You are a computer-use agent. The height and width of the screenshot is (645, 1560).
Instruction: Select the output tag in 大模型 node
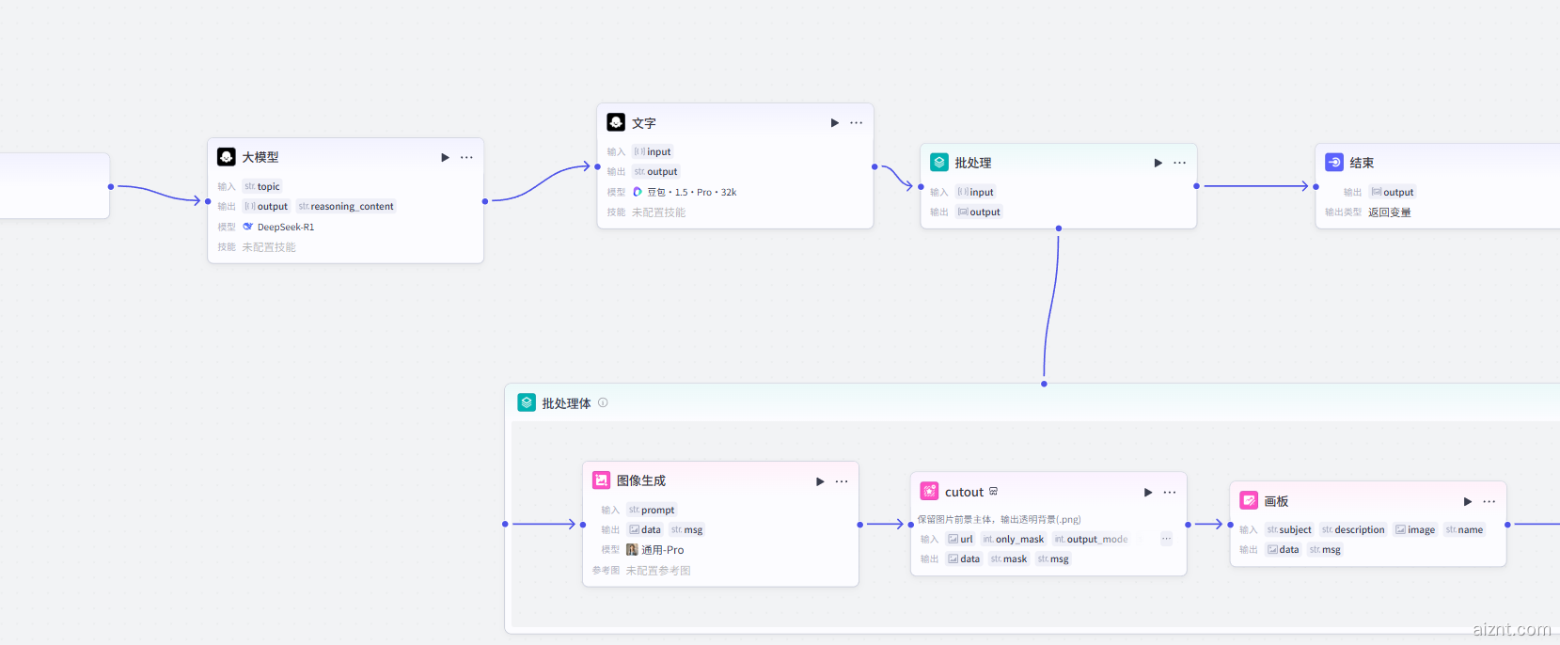[x=266, y=206]
